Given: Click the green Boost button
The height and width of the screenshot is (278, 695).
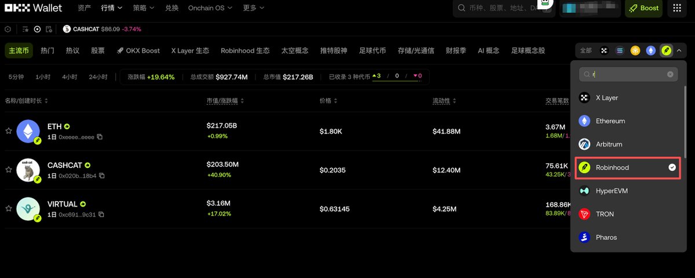Looking at the screenshot, I should (x=643, y=8).
